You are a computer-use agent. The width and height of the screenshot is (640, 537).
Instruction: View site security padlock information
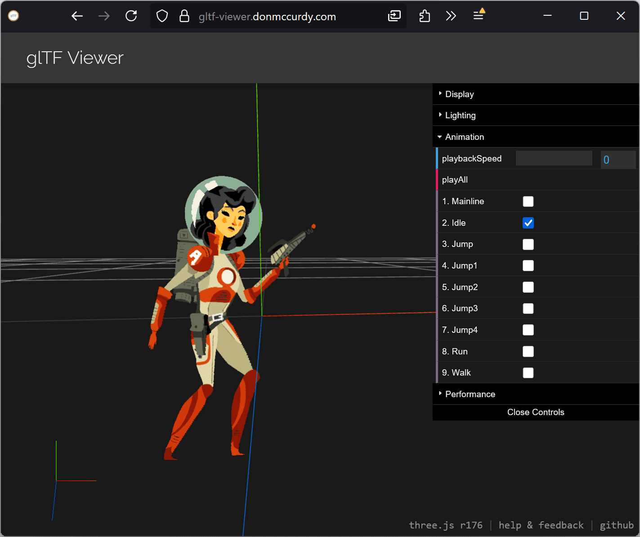(x=184, y=16)
